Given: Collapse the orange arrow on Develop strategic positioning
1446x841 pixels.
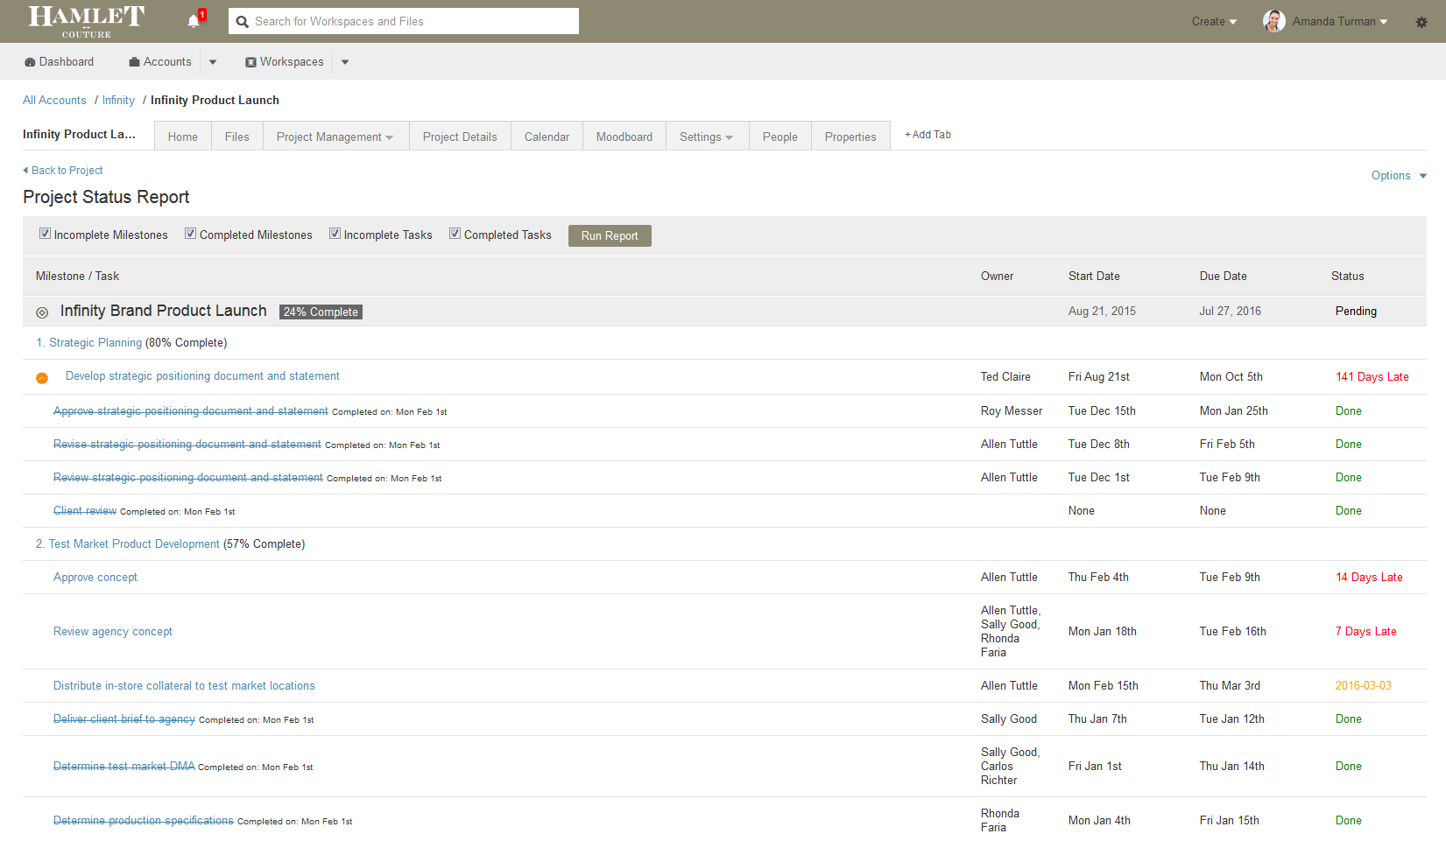Looking at the screenshot, I should tap(42, 378).
